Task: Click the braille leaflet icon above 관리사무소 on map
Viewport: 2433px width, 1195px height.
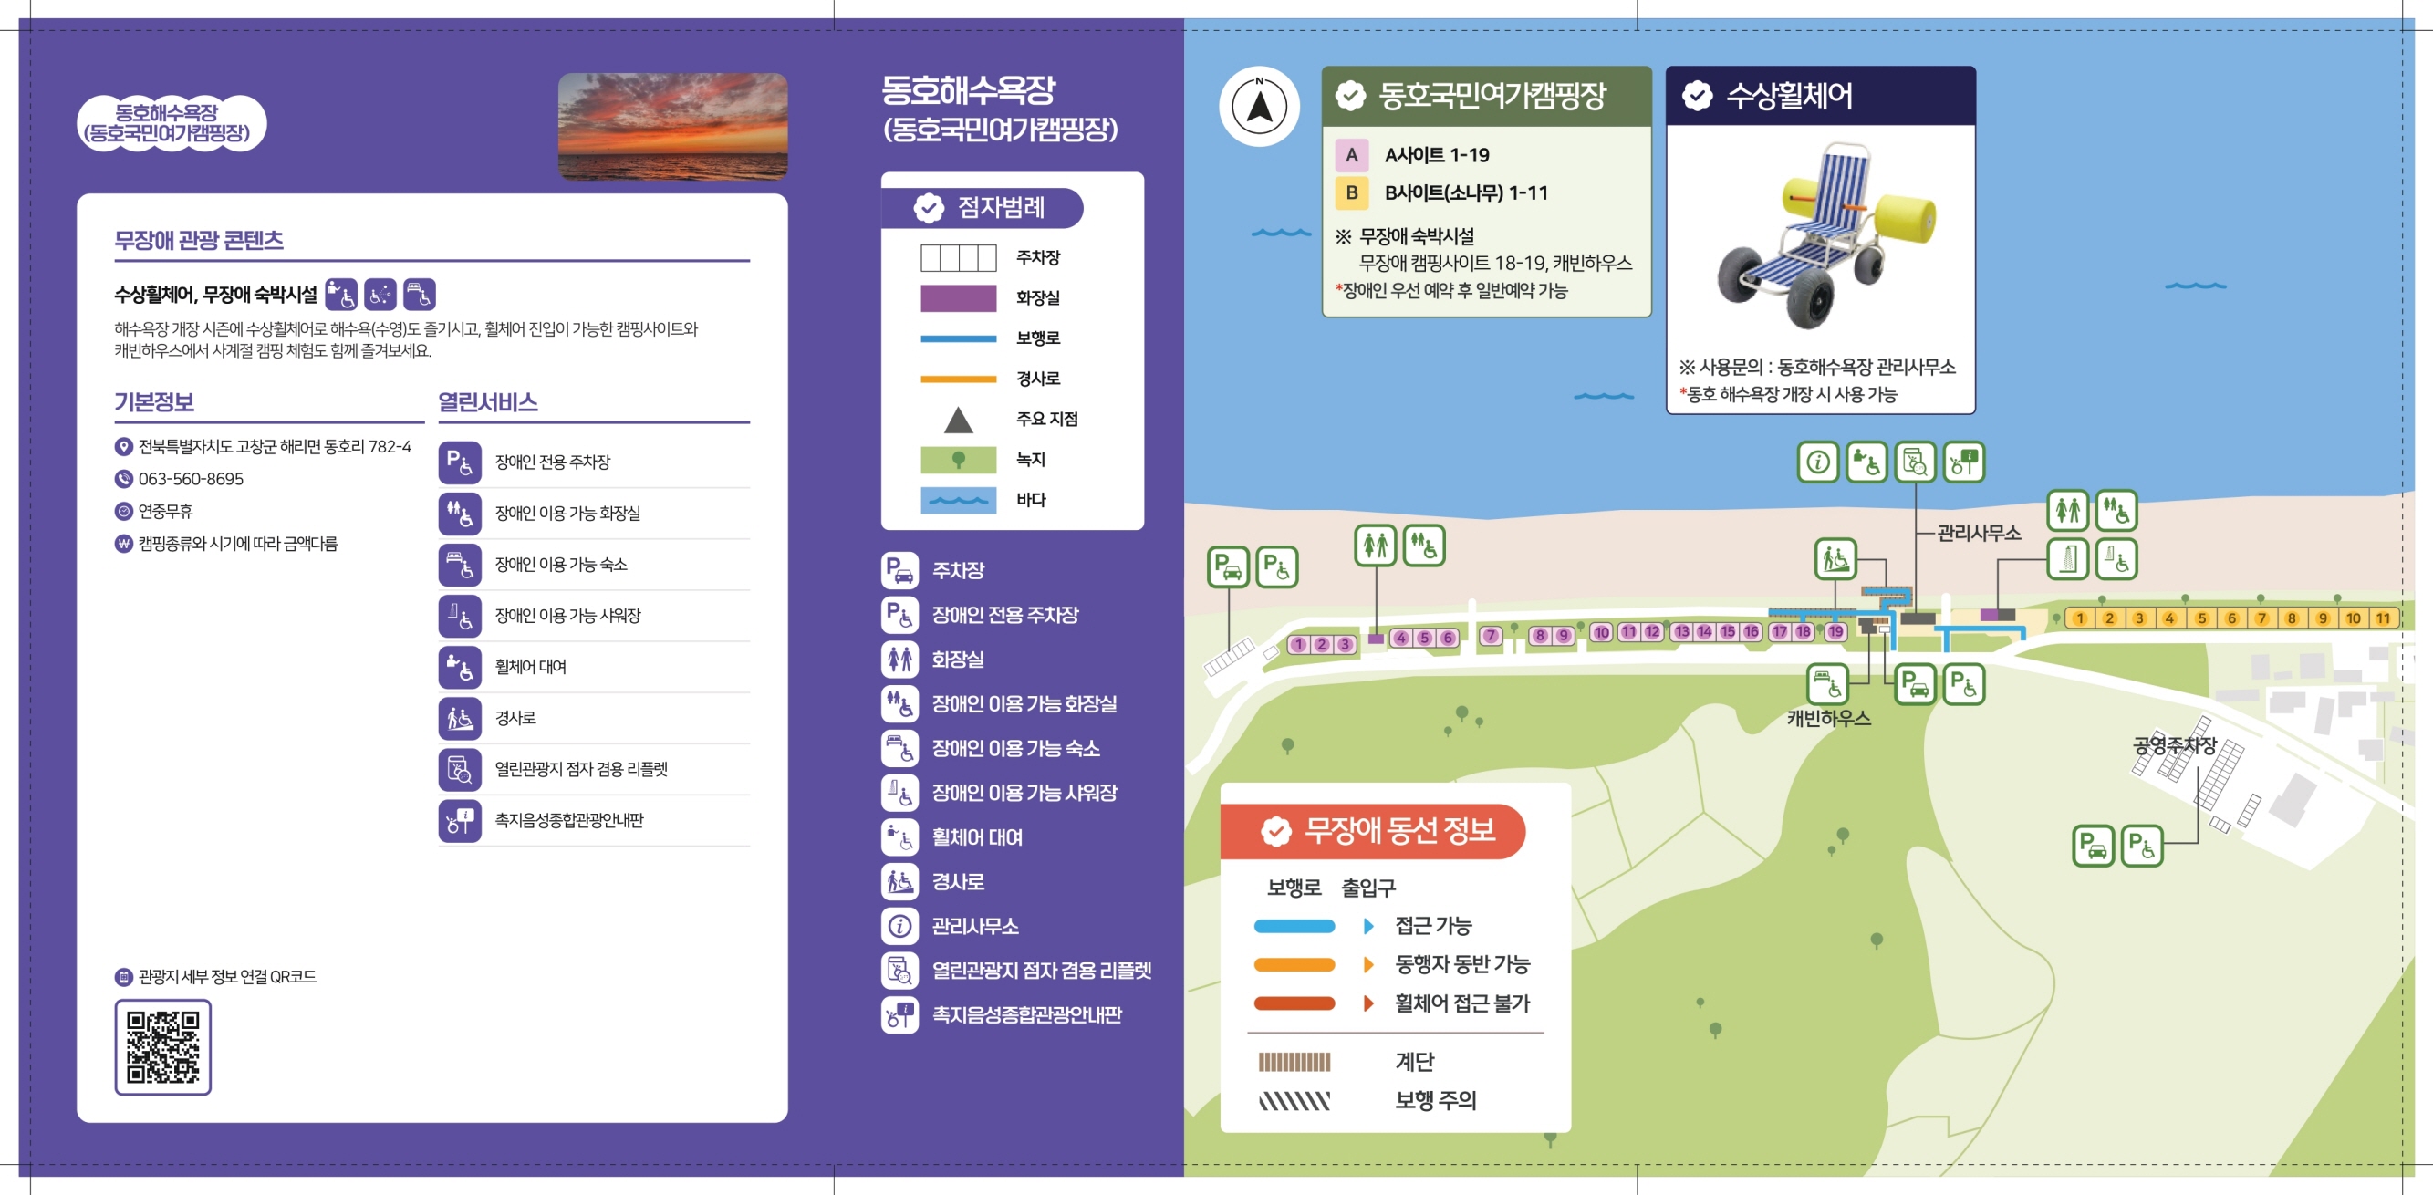Action: tap(1915, 462)
